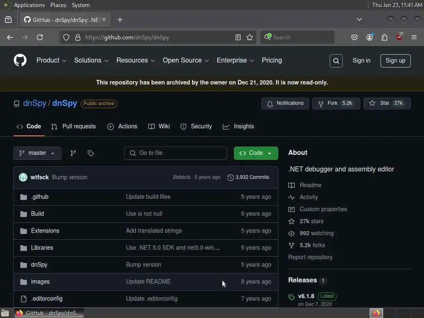Click the Sign in link
This screenshot has height=318, width=424.
[361, 60]
